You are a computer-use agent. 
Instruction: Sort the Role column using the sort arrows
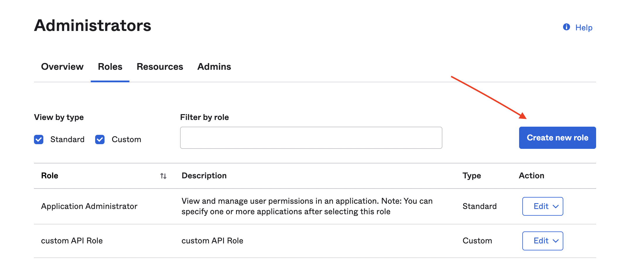point(163,176)
